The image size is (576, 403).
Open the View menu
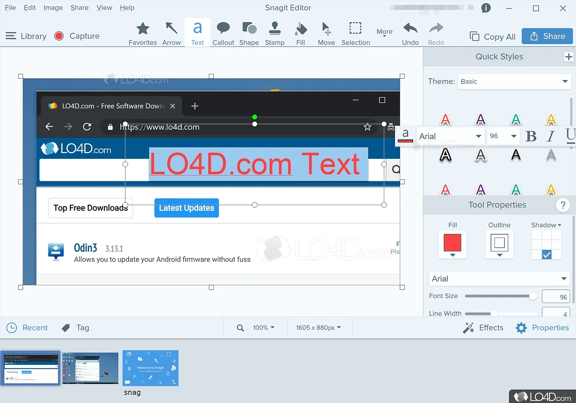104,8
